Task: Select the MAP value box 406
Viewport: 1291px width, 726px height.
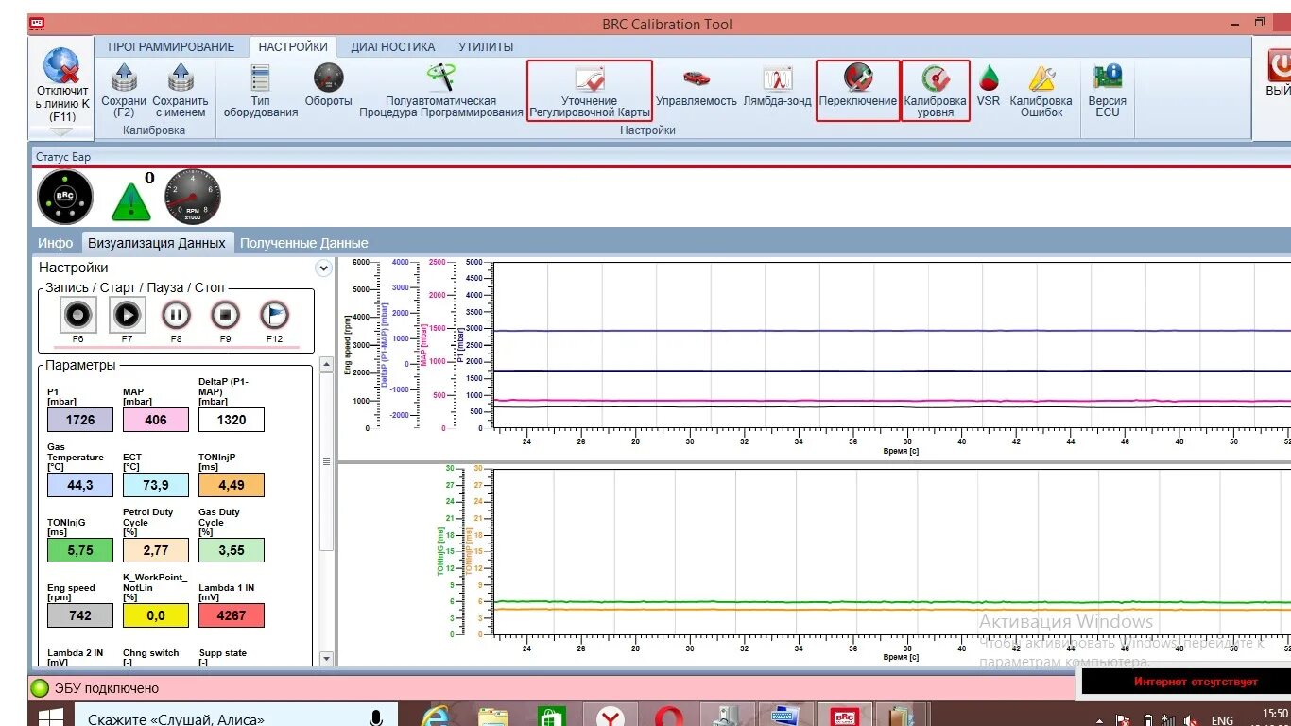Action: point(156,420)
